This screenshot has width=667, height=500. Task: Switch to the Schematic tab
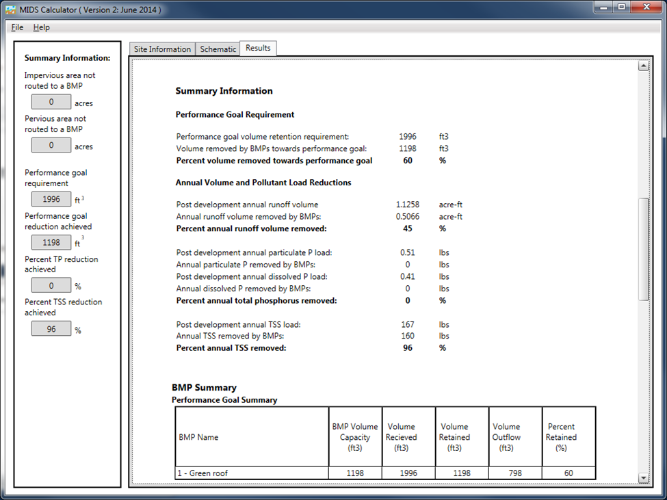(218, 49)
